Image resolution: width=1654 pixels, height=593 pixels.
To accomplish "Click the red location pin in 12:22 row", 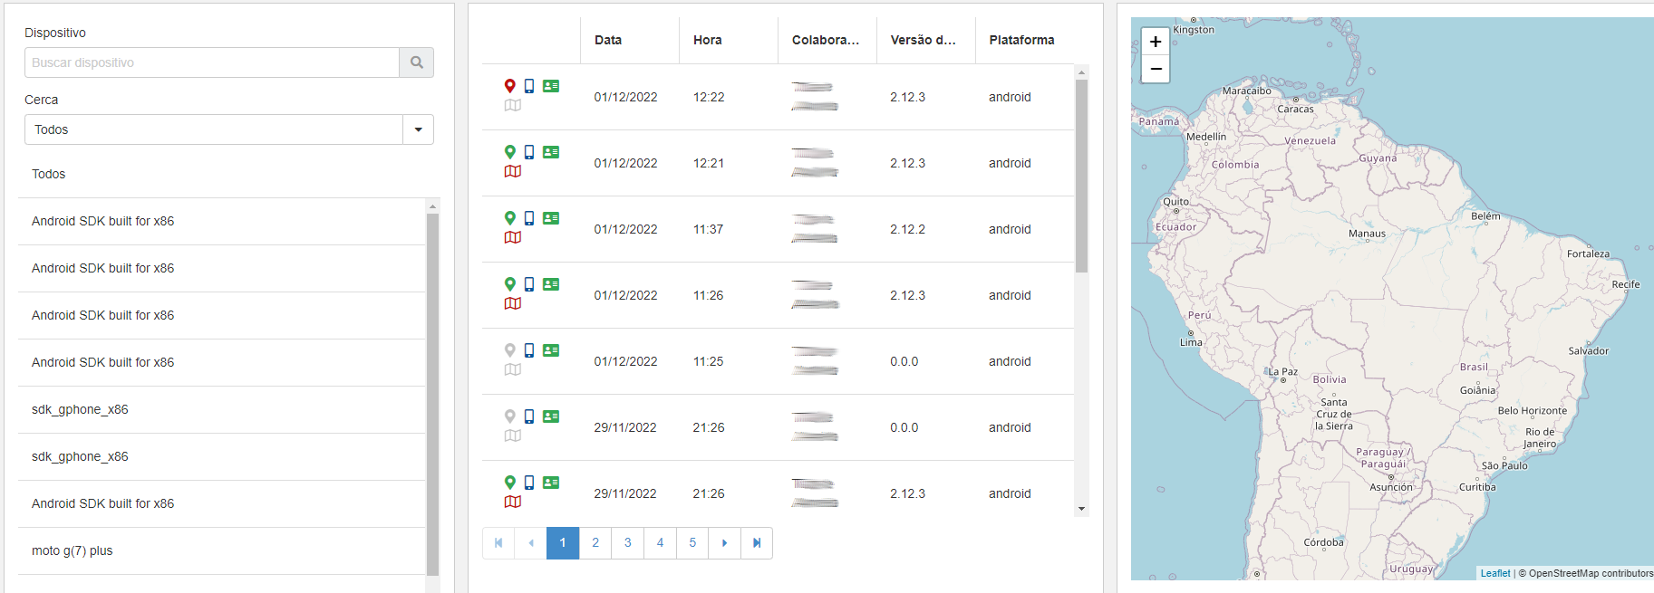I will coord(510,86).
